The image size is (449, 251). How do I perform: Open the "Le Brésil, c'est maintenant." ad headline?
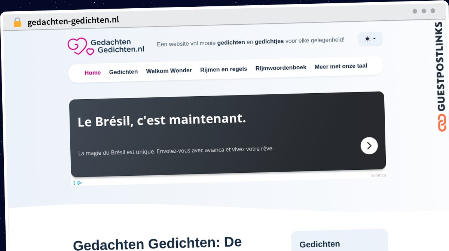pyautogui.click(x=162, y=120)
